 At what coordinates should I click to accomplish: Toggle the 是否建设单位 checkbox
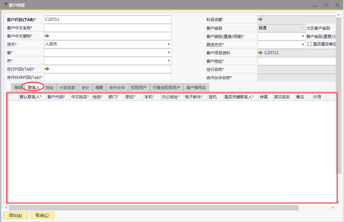(309, 44)
